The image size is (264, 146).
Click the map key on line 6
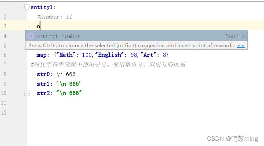(x=41, y=55)
